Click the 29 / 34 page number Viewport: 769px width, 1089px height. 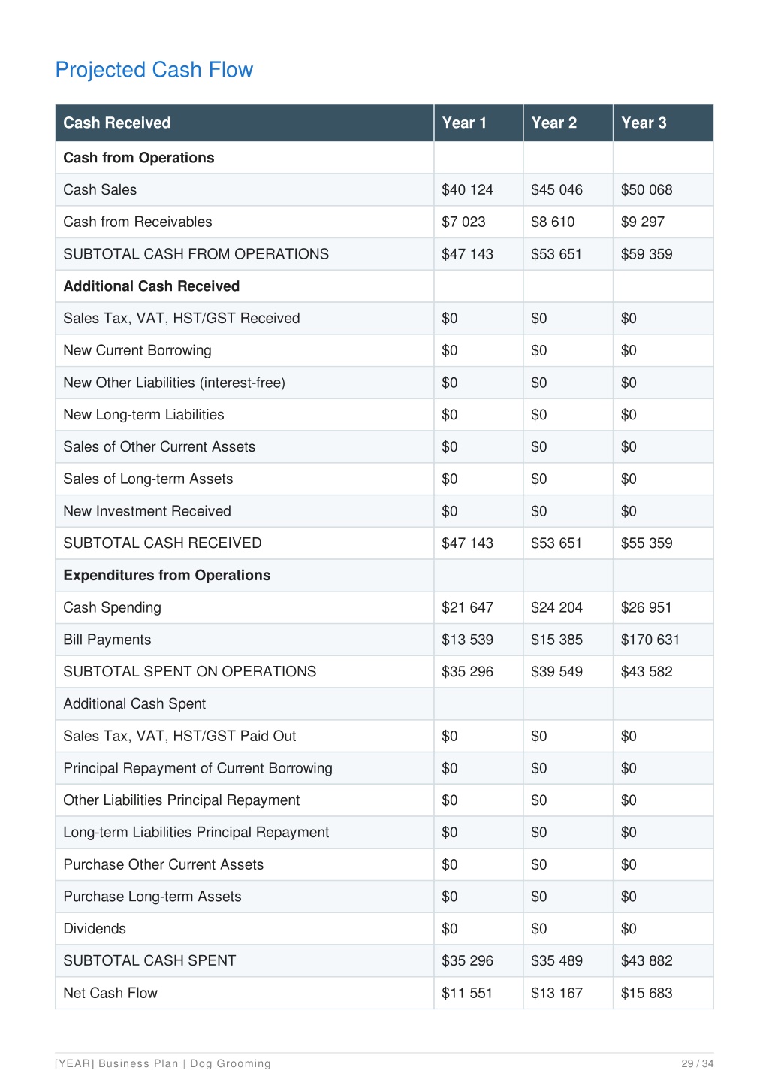[x=698, y=1063]
